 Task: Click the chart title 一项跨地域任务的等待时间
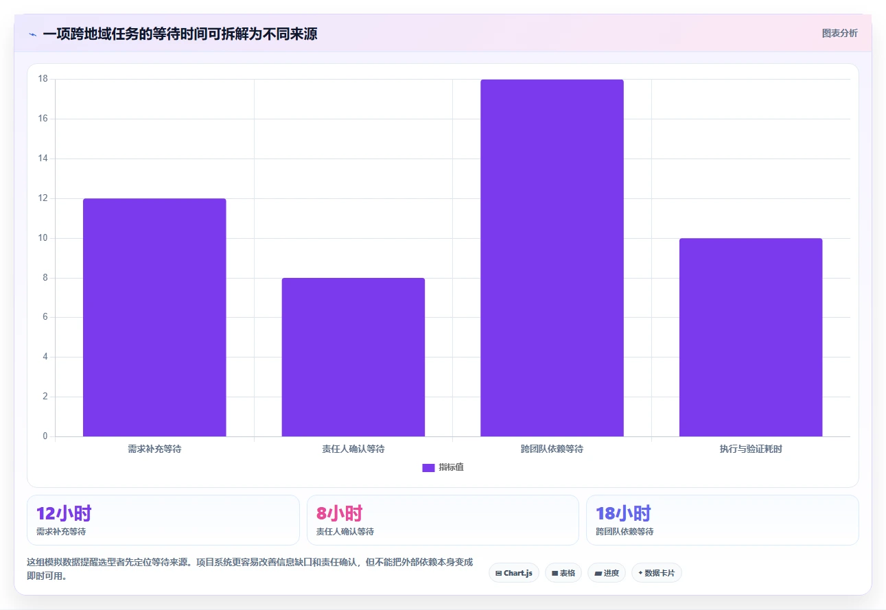coord(180,34)
